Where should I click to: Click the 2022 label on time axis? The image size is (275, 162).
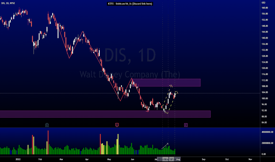click(x=18, y=159)
